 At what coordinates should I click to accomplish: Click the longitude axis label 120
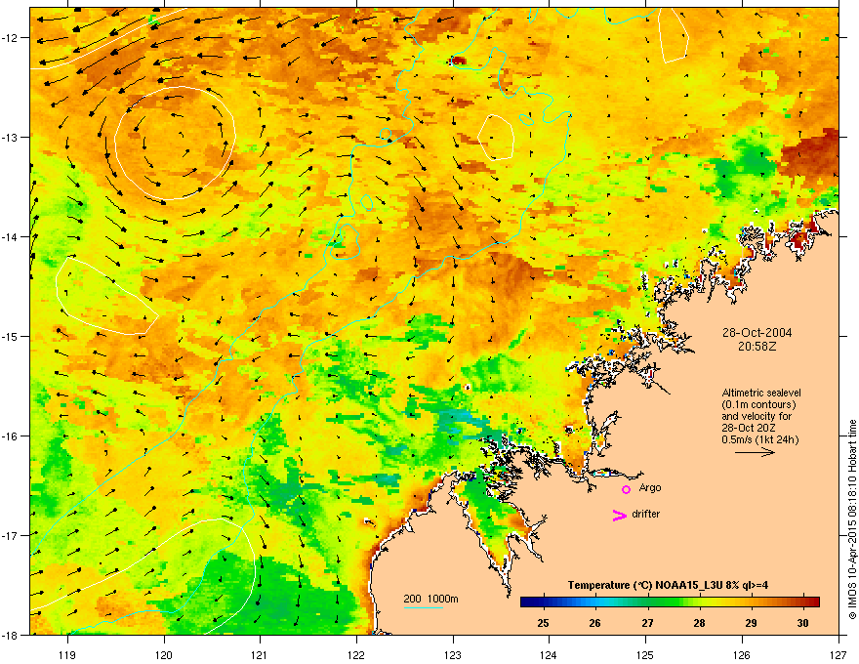[x=164, y=654]
